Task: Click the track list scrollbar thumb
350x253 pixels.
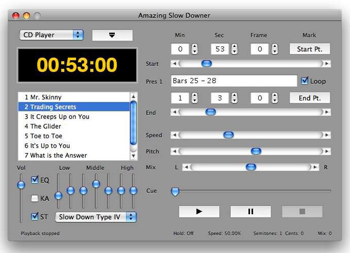Action: [133, 123]
